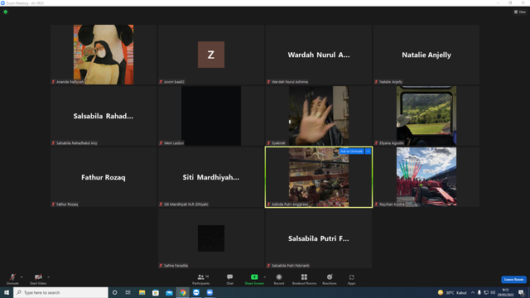
Task: Switch to Google Chrome on taskbar
Action: 183,292
